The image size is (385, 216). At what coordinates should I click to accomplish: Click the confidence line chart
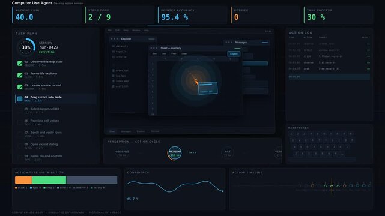[175, 187]
